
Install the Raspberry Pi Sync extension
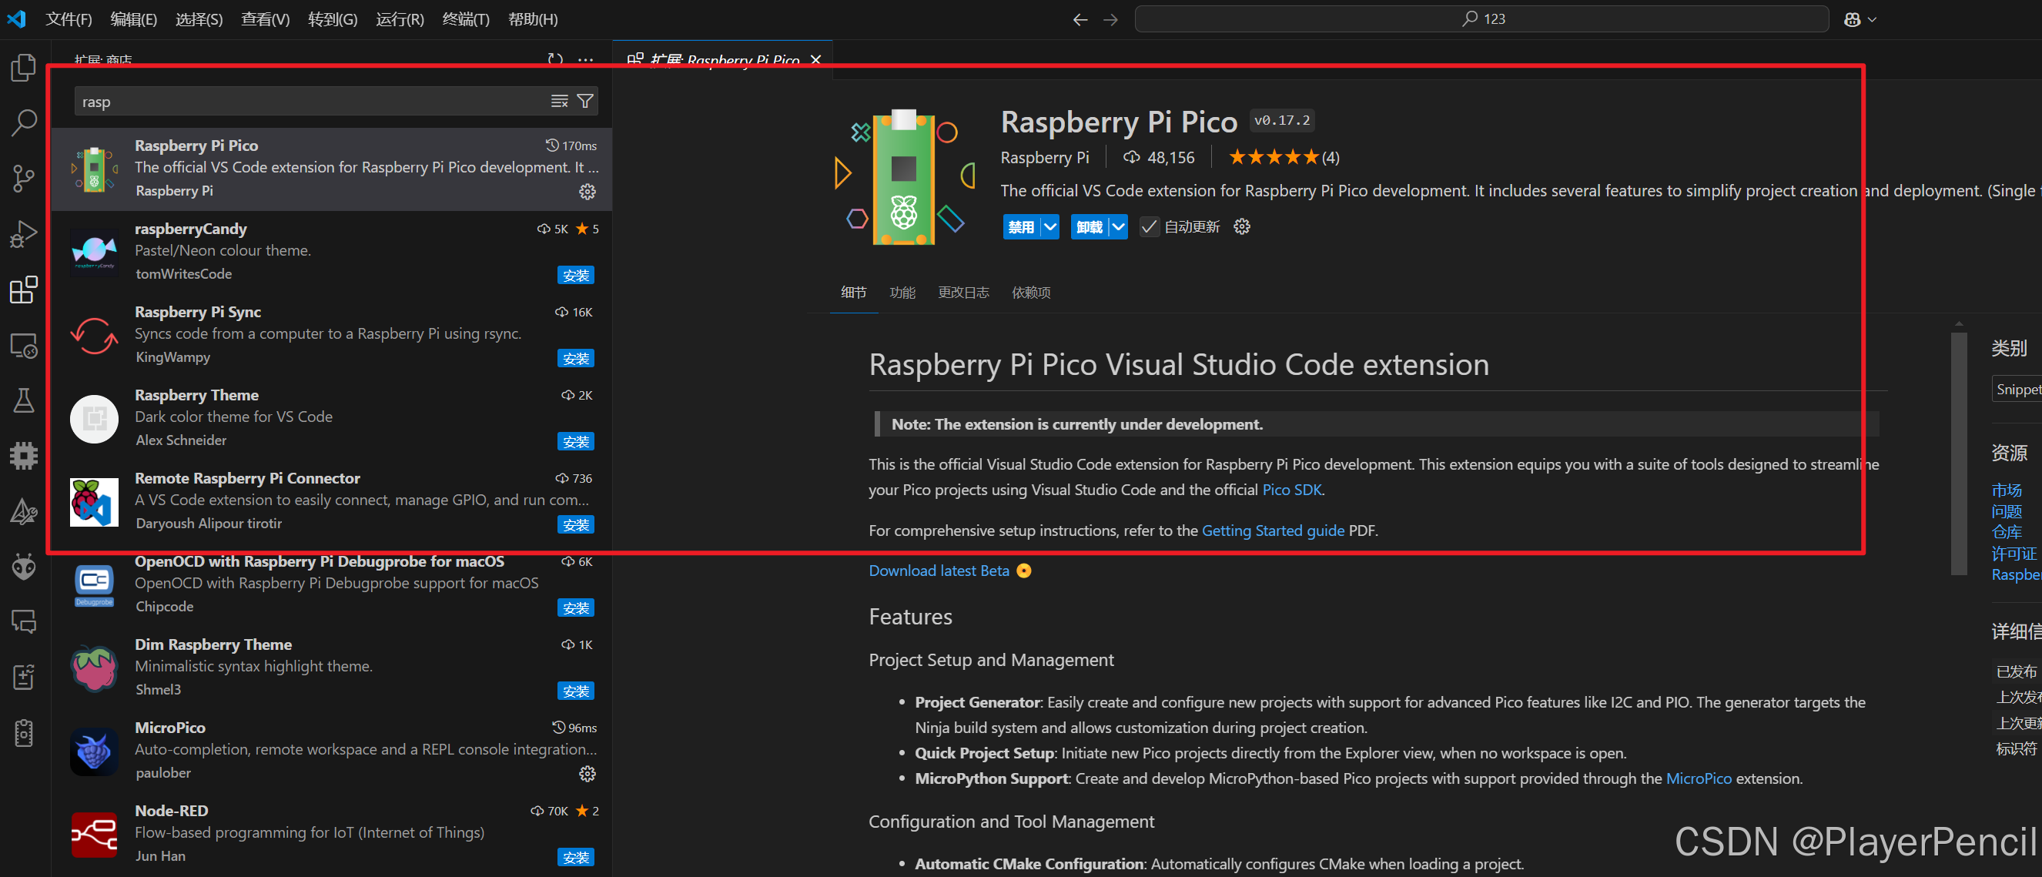(x=575, y=360)
